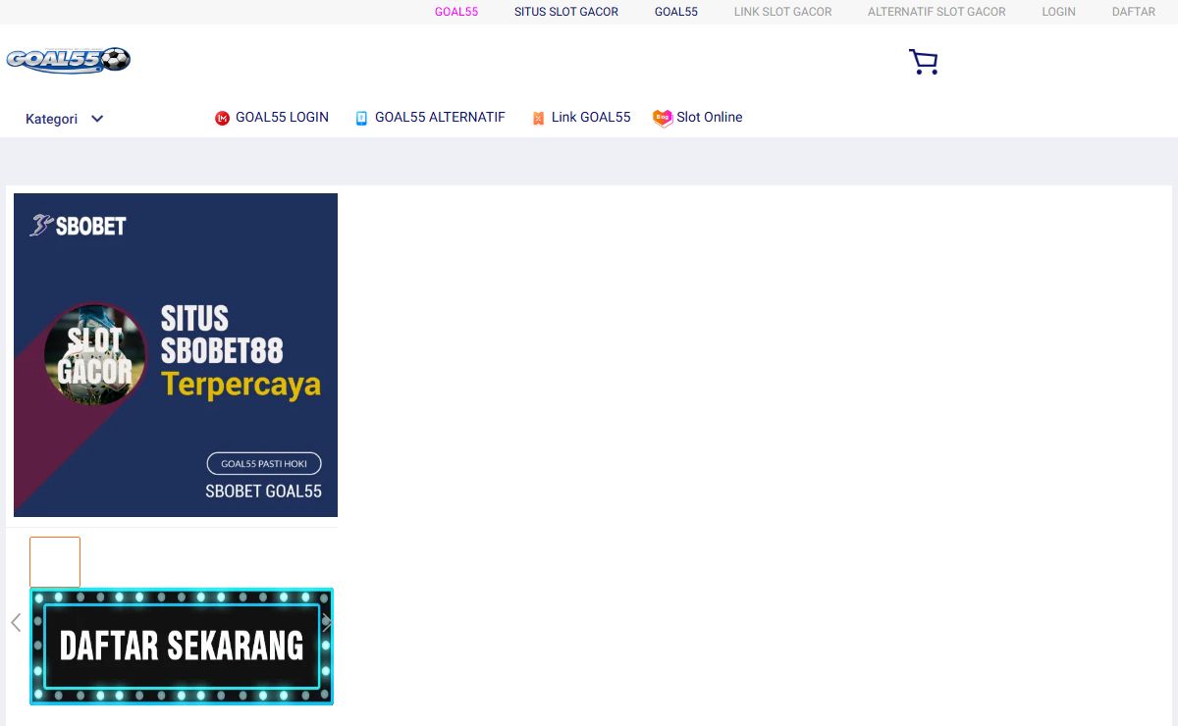Open the shopping cart icon
1178x726 pixels.
pos(923,62)
